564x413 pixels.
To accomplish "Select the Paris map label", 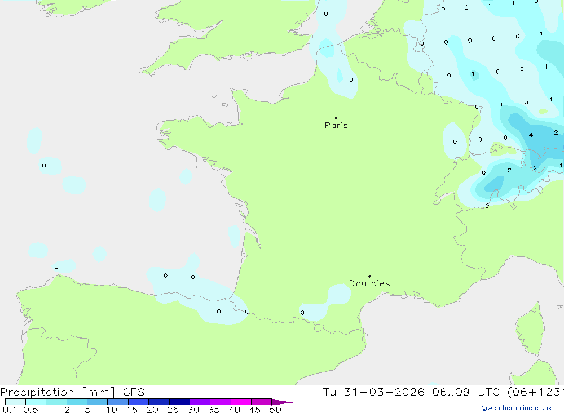I will tap(336, 126).
